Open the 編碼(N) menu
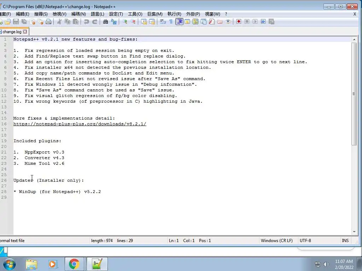Screen dimensions: 362x271 coord(78,14)
